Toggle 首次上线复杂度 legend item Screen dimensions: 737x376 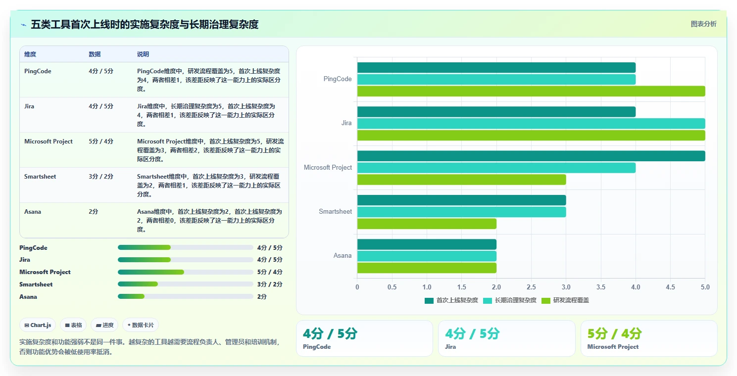451,300
